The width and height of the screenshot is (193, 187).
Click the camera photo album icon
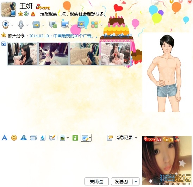point(4,44)
